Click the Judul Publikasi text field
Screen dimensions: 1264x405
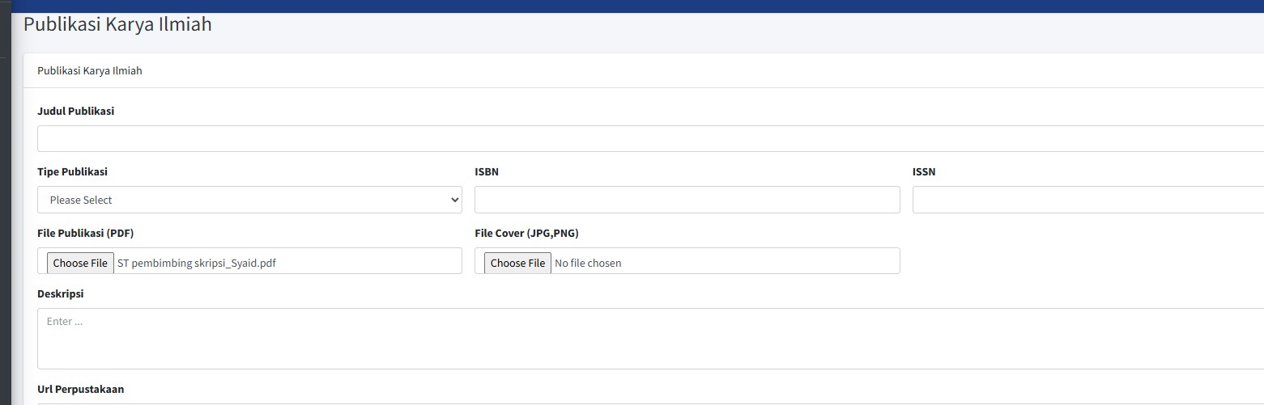[650, 138]
